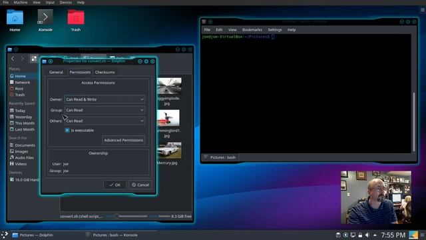Show files saved Yesterday in Dolphin
The image size is (426, 240).
[x=23, y=117]
